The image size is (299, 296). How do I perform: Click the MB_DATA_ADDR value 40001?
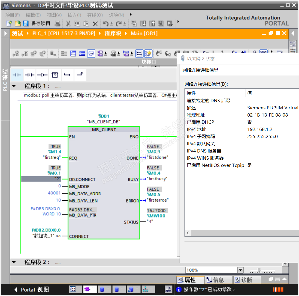(x=54, y=193)
